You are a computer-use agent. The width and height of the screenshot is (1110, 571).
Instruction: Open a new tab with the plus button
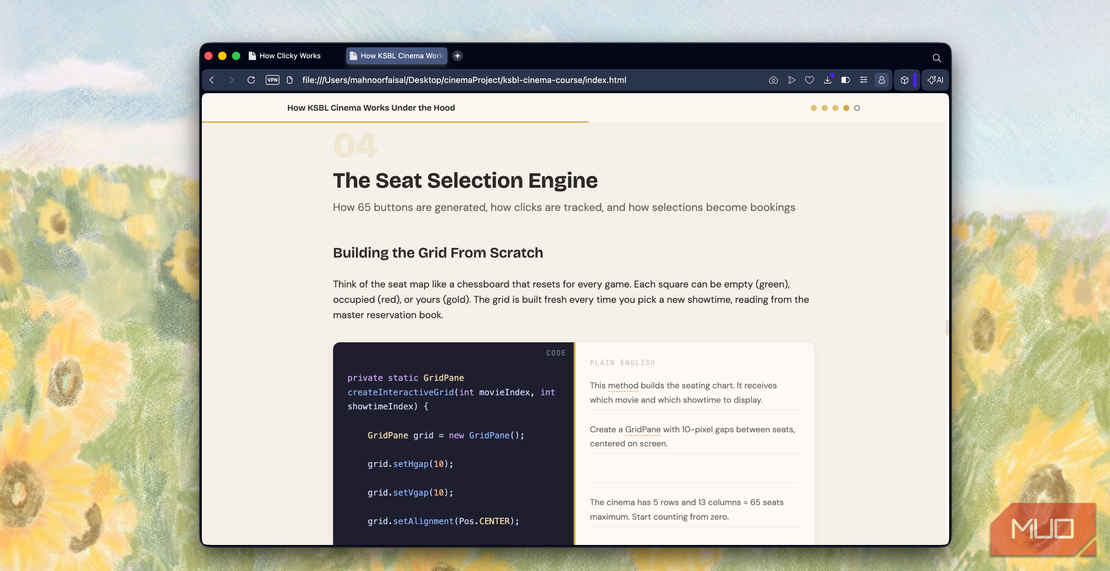coord(458,56)
